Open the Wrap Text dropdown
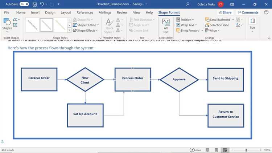Viewport: 272px width, 153px height. 186,25
